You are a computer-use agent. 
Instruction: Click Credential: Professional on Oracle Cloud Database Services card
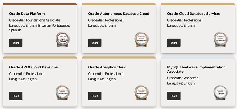tap(185, 20)
